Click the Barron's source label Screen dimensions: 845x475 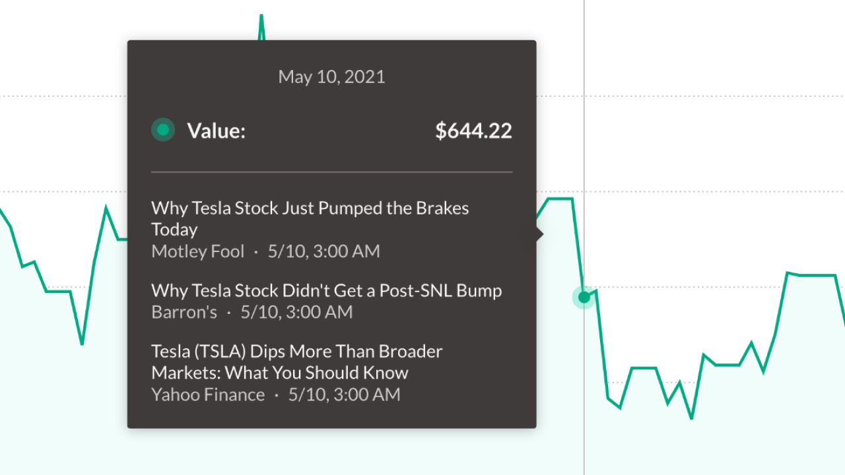(184, 312)
